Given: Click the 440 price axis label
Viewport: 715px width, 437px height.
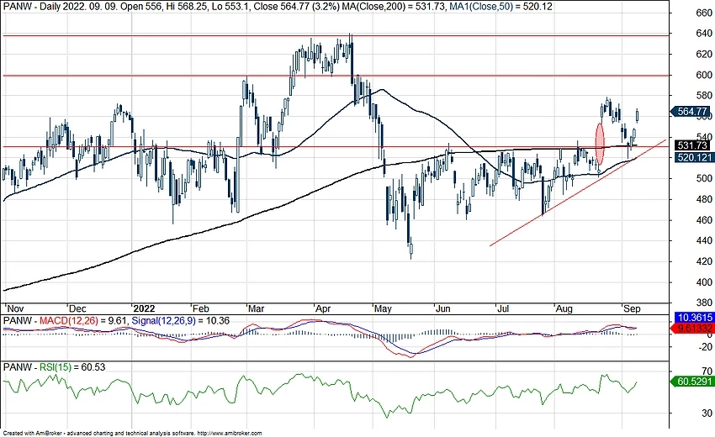Looking at the screenshot, I should pos(704,240).
